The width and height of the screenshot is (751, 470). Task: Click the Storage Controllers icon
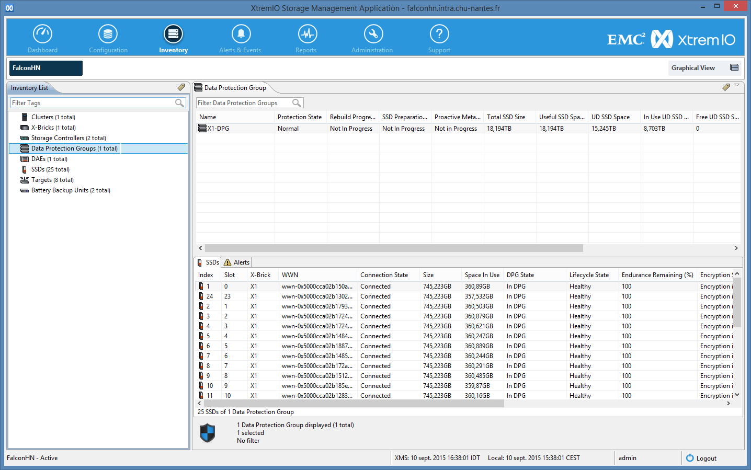tap(25, 138)
